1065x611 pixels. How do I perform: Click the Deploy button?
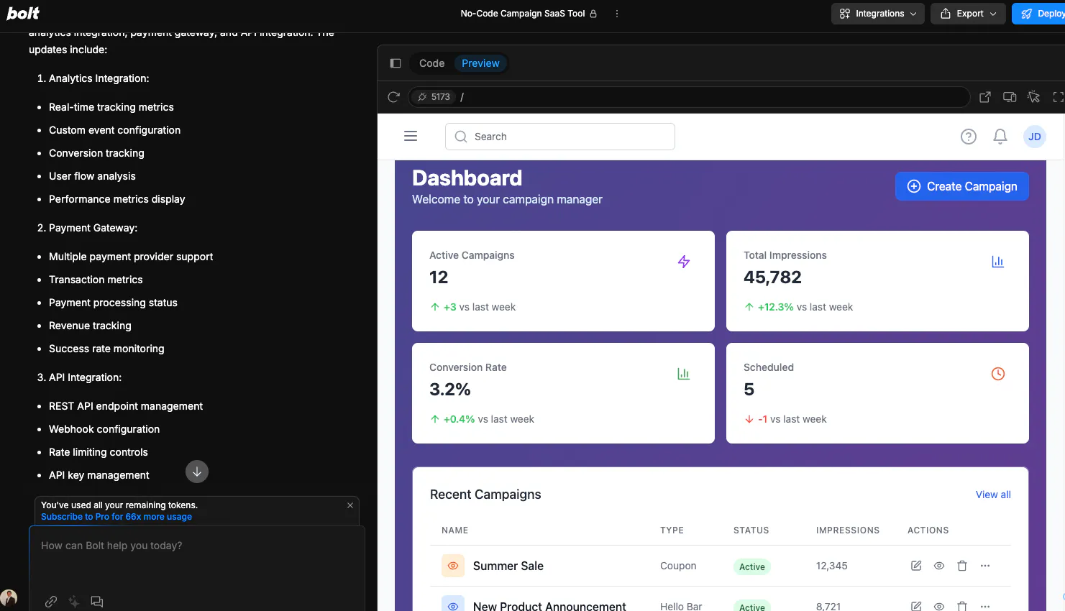pos(1038,14)
